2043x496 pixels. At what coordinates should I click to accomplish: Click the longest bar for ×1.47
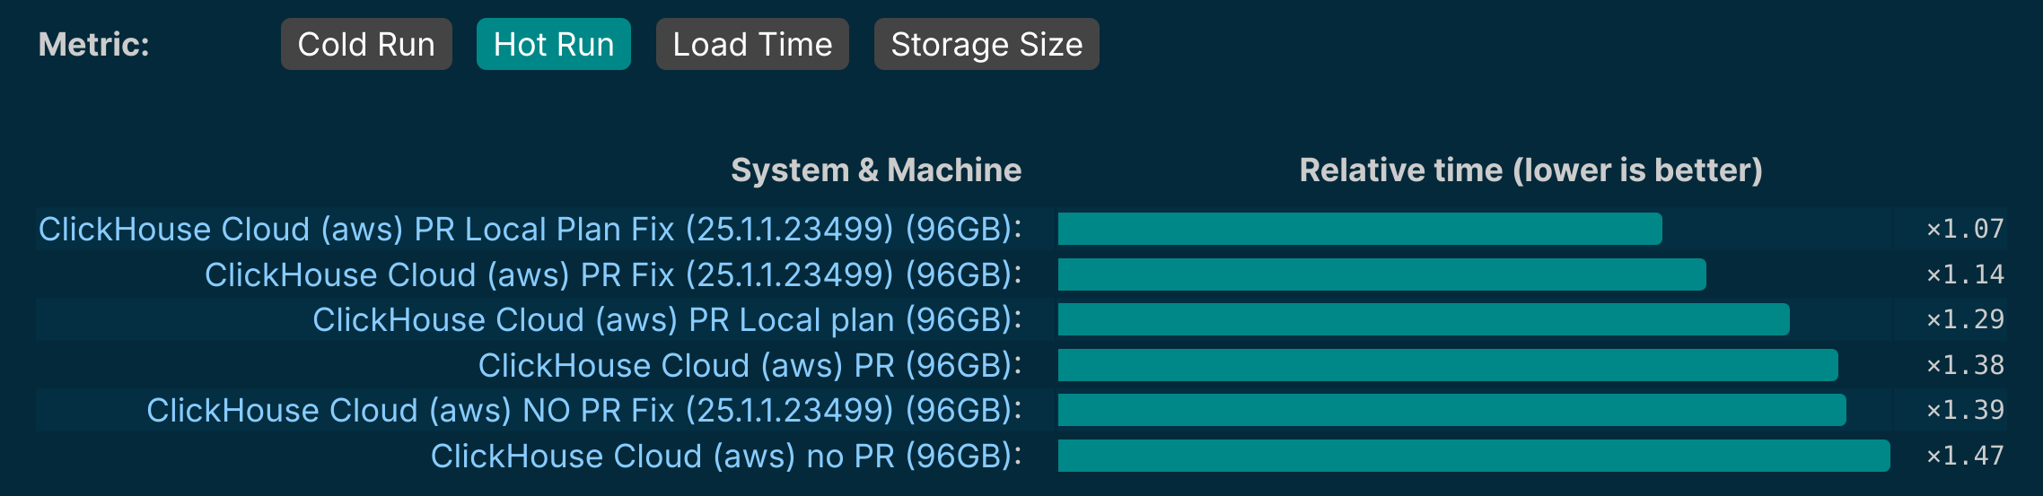coord(1474,456)
